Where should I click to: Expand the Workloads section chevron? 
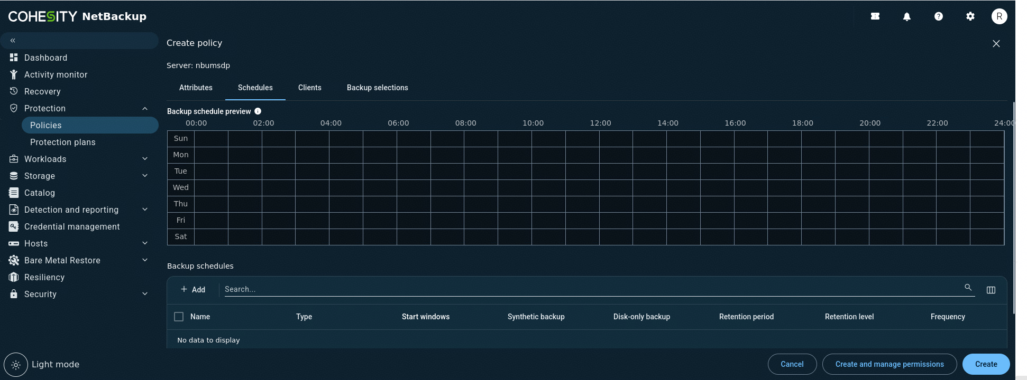[x=145, y=159]
